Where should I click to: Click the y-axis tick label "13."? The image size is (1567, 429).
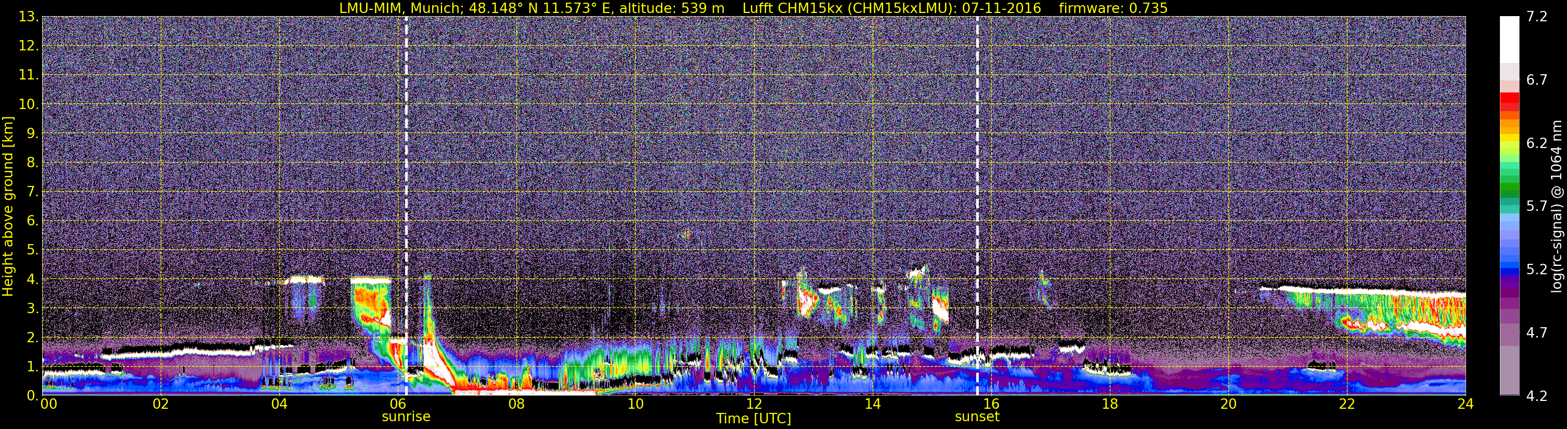point(29,17)
